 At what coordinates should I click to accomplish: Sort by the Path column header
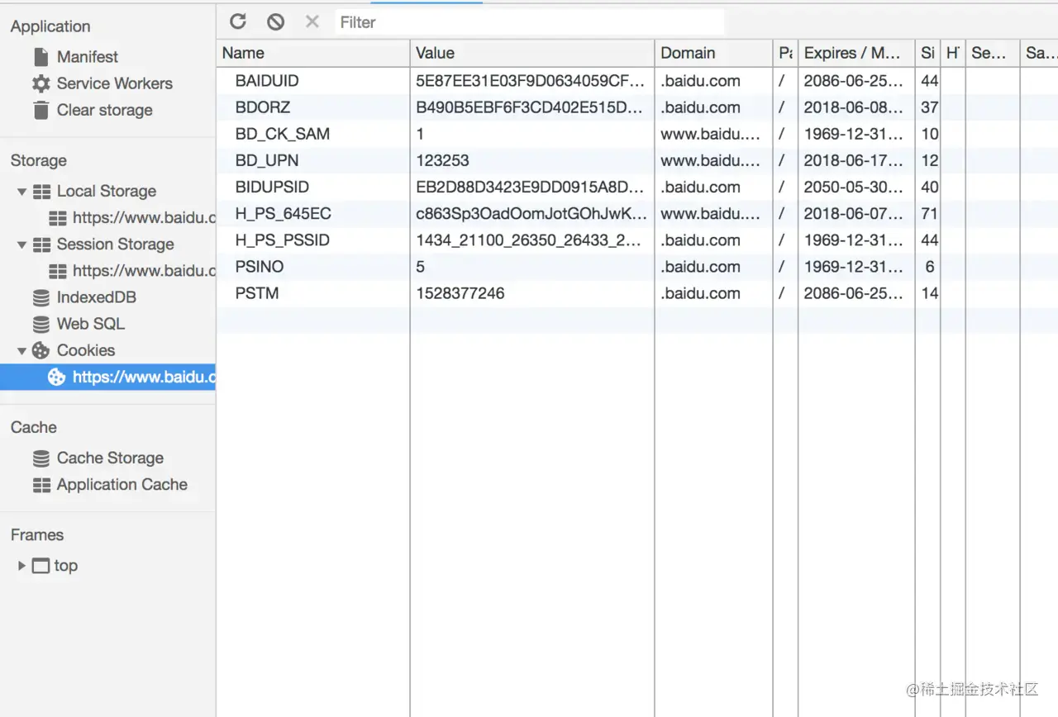(785, 53)
